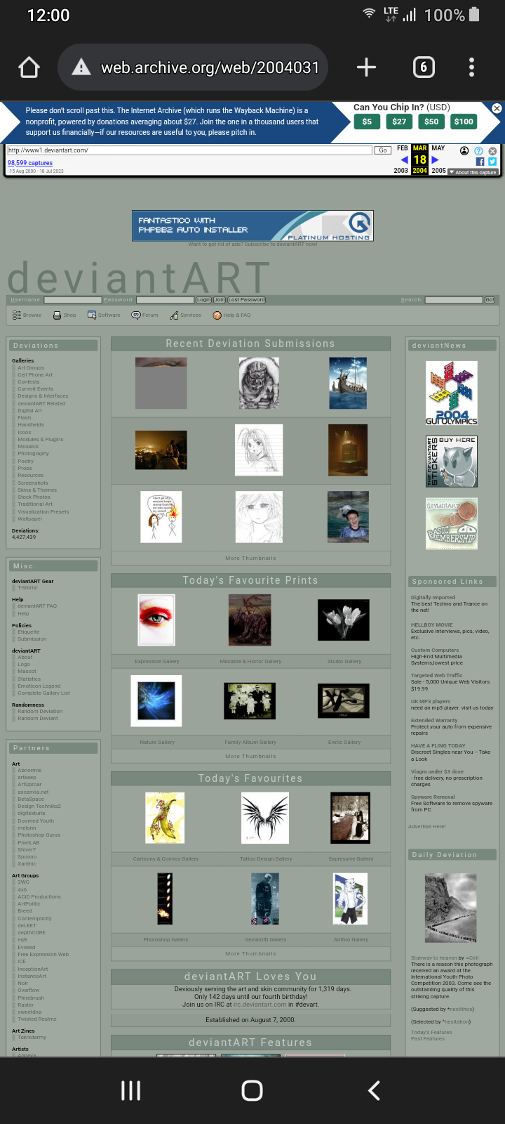Tap the Android recent apps button

tap(130, 1090)
